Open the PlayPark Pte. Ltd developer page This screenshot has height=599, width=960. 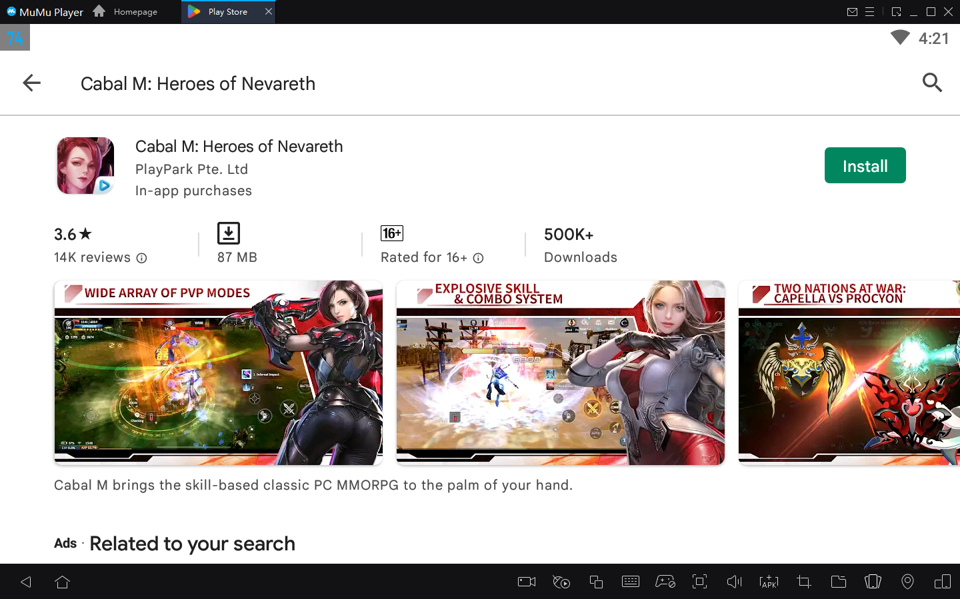(191, 169)
